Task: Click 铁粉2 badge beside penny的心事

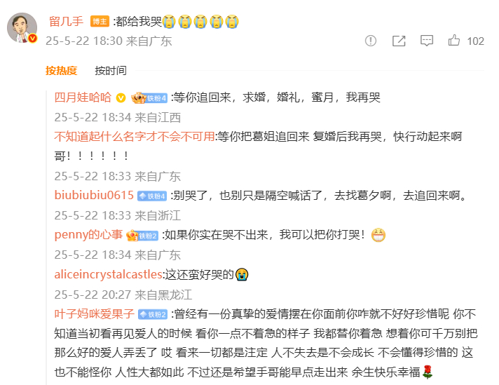Action: coord(142,236)
